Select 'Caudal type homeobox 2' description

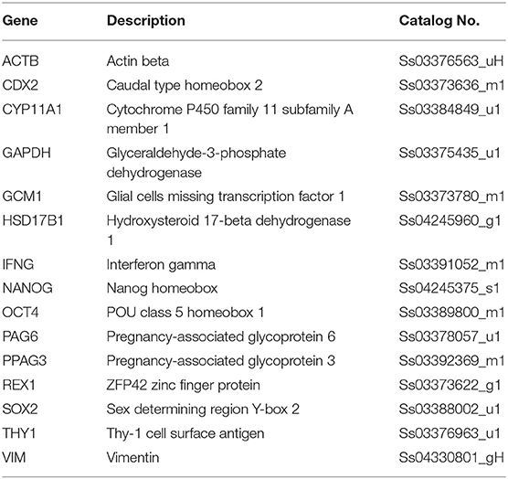click(185, 86)
